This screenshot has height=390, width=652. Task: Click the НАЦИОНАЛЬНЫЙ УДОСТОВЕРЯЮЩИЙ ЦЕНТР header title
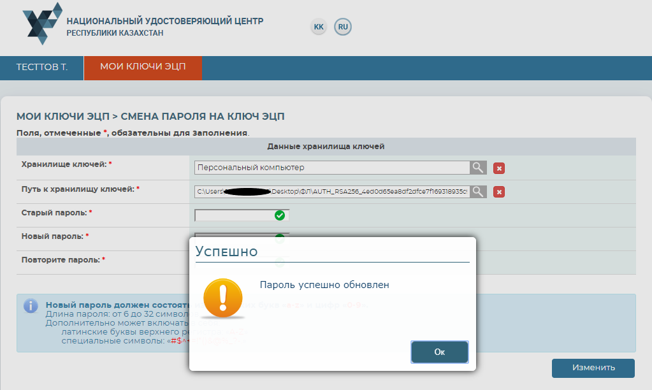(x=164, y=21)
